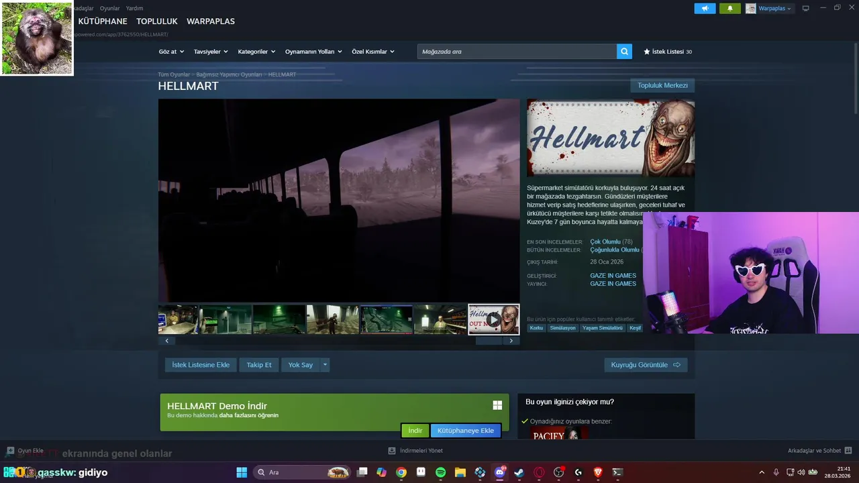Open volume control in system tray

[802, 472]
